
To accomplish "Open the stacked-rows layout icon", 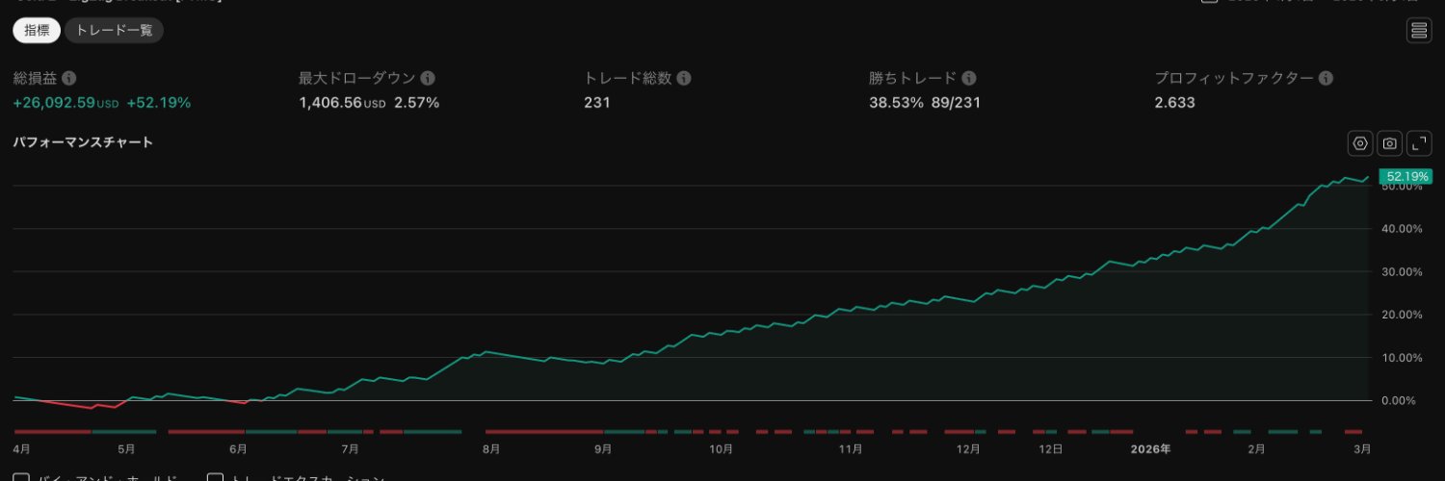I will point(1419,31).
